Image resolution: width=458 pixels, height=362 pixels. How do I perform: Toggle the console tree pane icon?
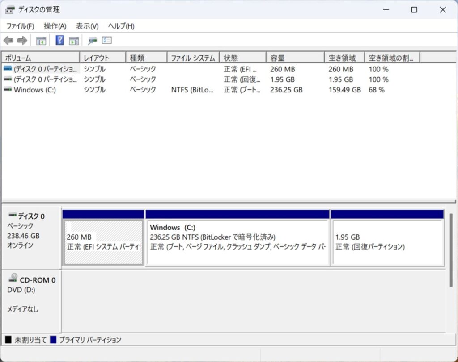click(x=41, y=41)
